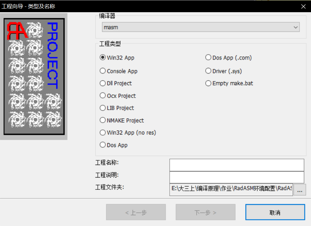The width and height of the screenshot is (311, 226).
Task: Close the 工程向导 wizard window
Action: coord(303,6)
